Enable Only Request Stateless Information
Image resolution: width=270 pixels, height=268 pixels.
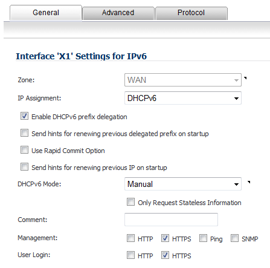pyautogui.click(x=130, y=202)
